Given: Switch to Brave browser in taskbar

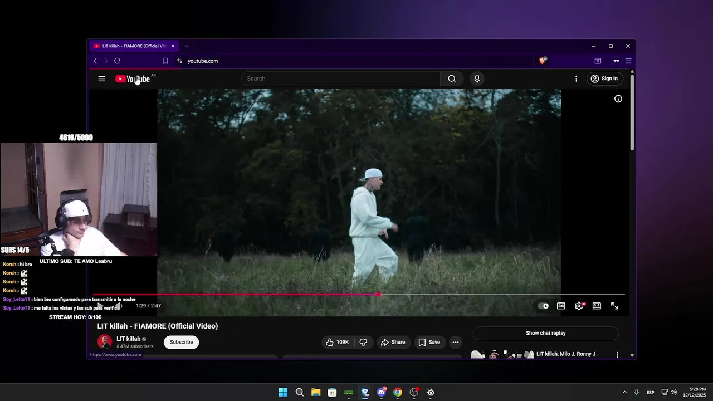Looking at the screenshot, I should tap(365, 392).
